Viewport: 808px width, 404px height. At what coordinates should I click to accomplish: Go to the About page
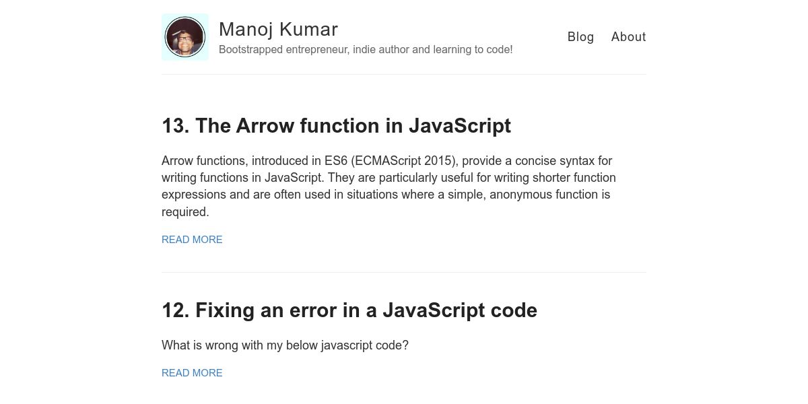(628, 37)
